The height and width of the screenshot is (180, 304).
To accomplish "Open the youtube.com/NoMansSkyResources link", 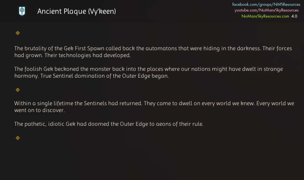I will tap(266, 10).
